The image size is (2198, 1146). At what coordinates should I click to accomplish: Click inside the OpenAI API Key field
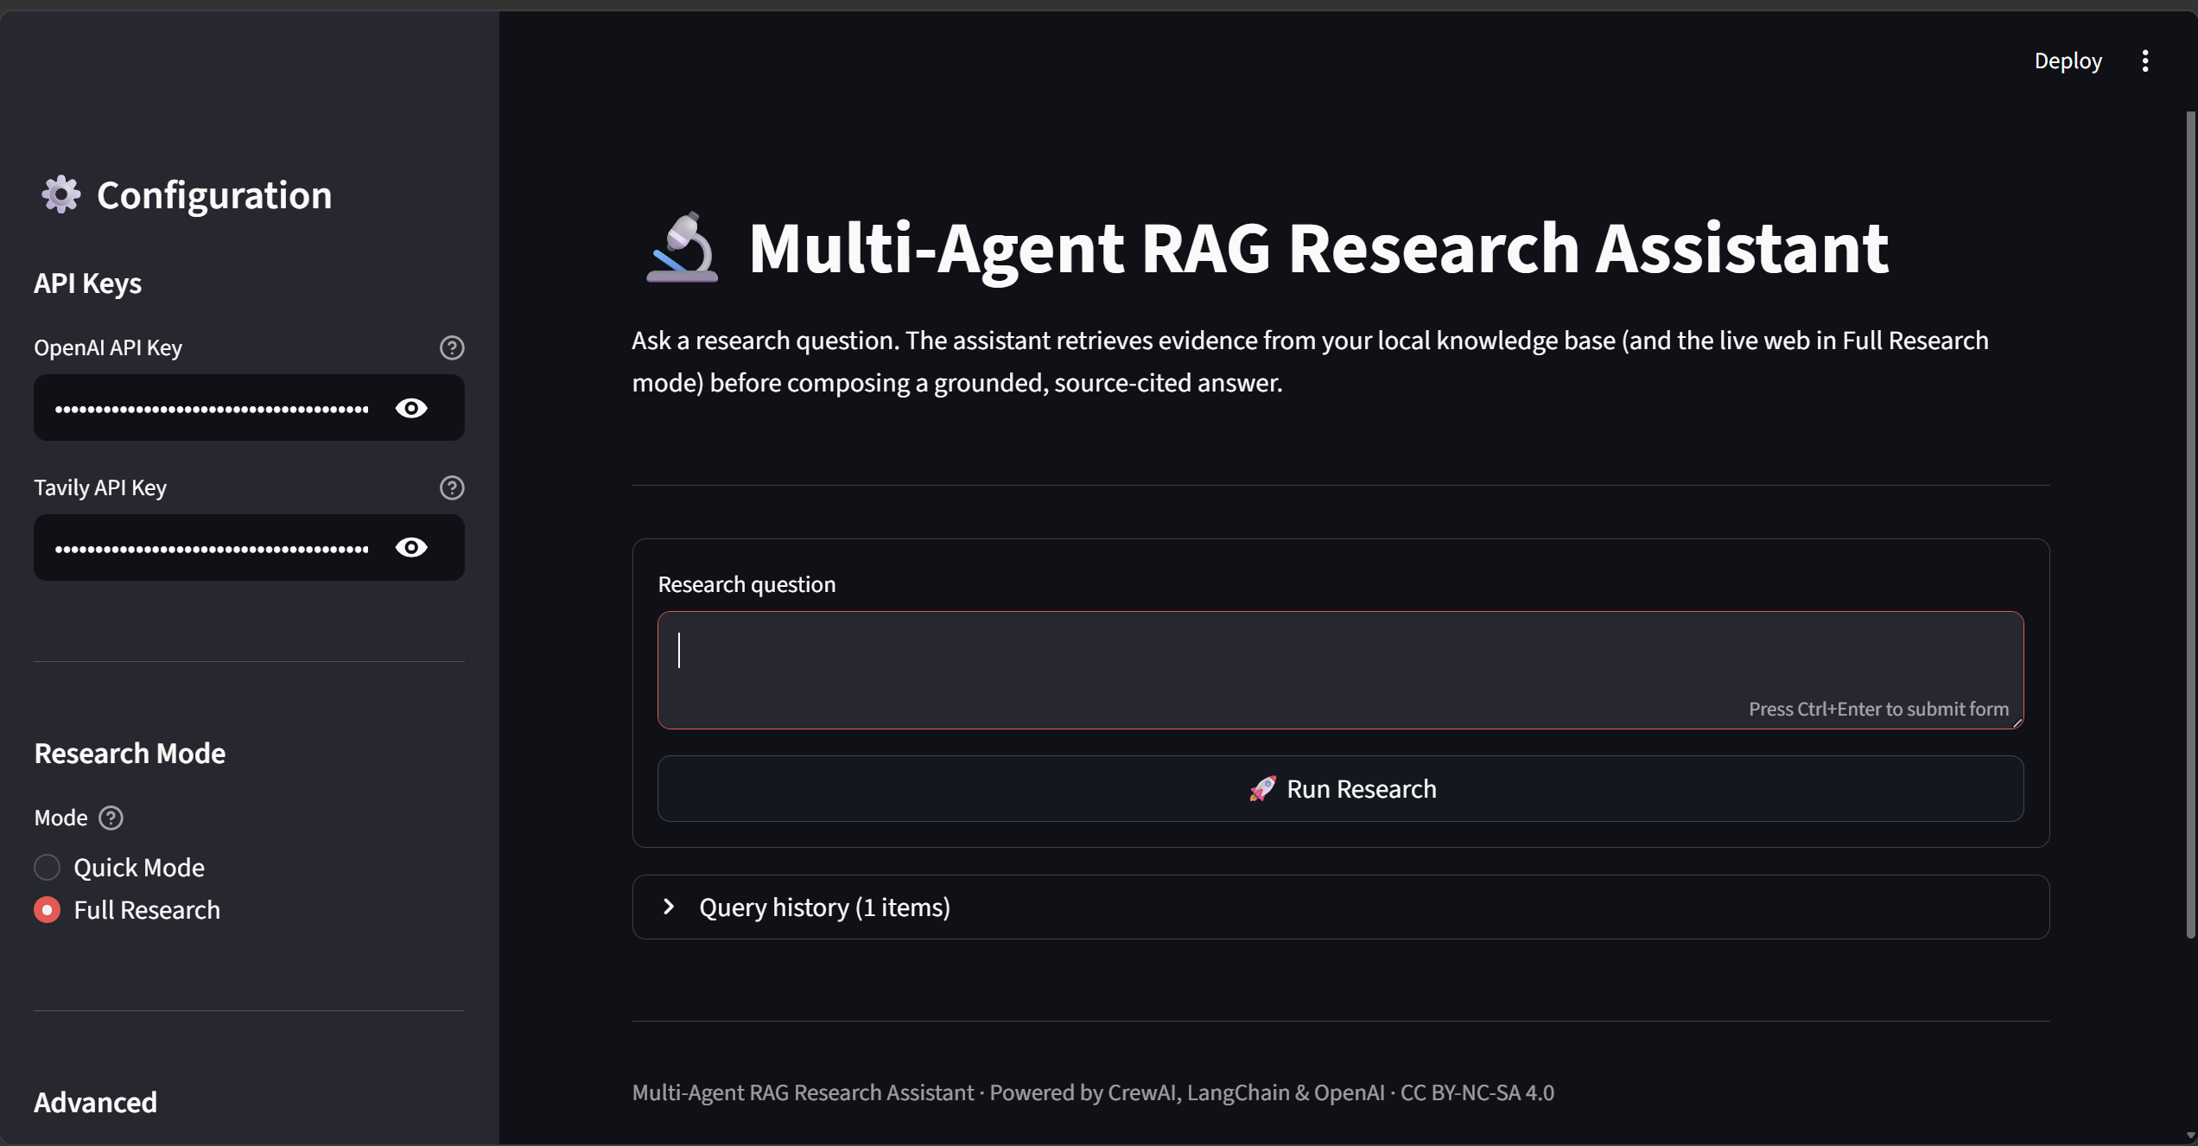[212, 408]
